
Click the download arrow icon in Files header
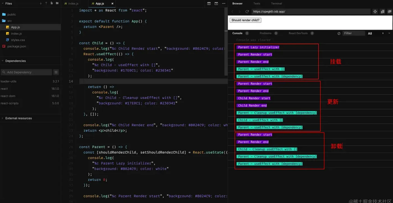41,3
